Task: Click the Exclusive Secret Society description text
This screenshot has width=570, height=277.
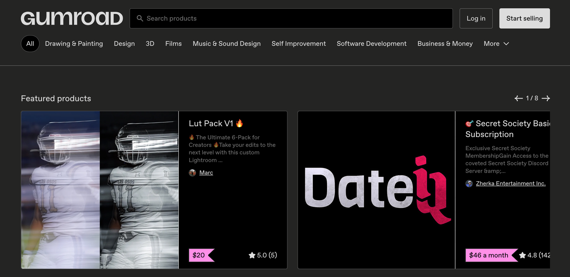Action: coord(507,160)
